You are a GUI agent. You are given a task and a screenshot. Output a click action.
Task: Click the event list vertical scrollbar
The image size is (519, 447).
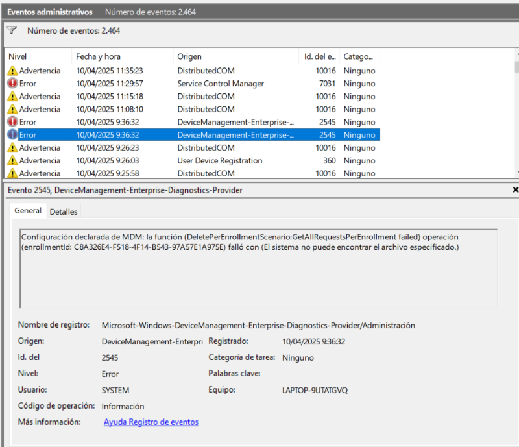(516, 113)
